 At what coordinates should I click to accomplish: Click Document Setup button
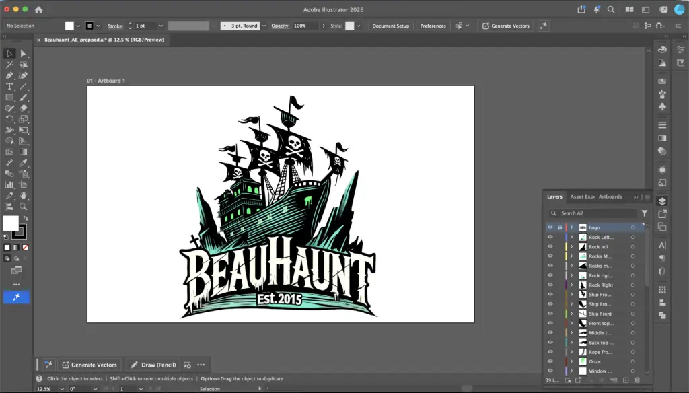click(x=391, y=26)
